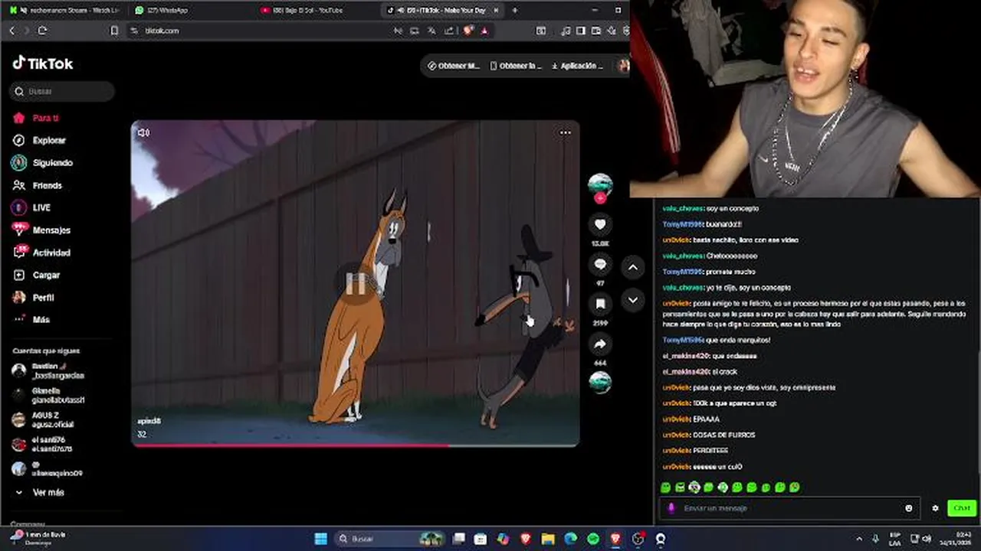Follow creator with red plus badge
This screenshot has width=981, height=551.
[x=600, y=198]
